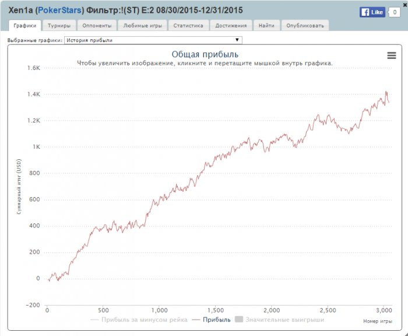Open the 'Достижения' tab
The width and height of the screenshot is (408, 336).
231,26
